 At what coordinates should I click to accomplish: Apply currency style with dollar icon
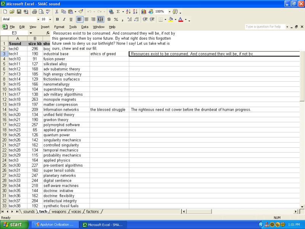pyautogui.click(x=109, y=19)
